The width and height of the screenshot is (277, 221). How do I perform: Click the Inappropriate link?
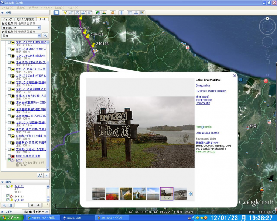click(x=204, y=100)
